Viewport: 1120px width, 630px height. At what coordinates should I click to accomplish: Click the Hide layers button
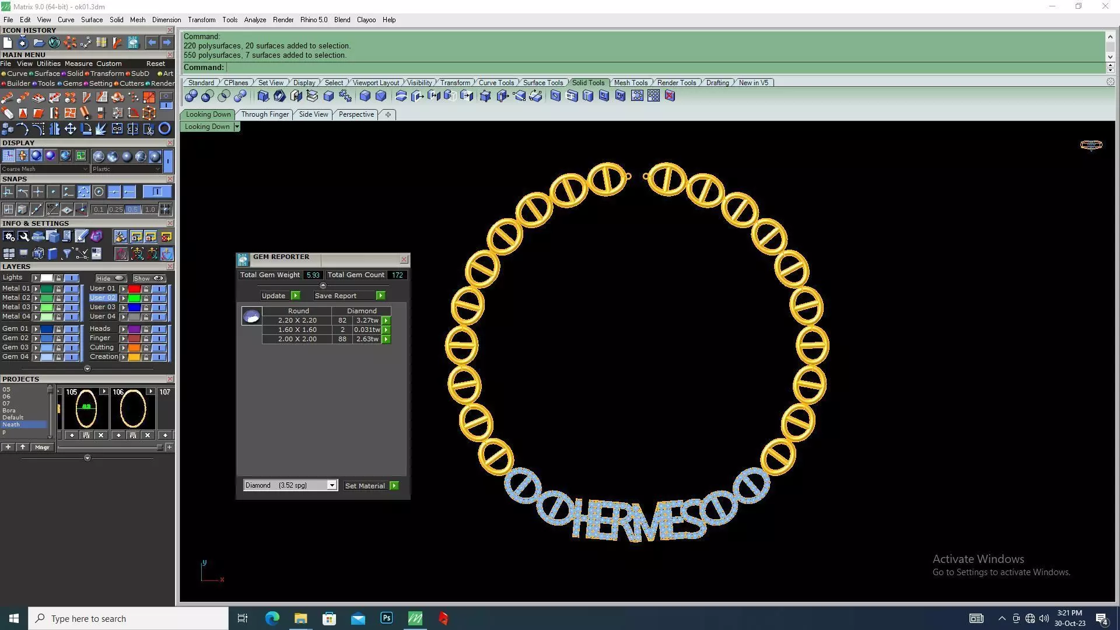(x=111, y=279)
